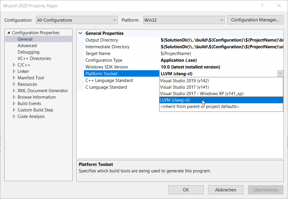This screenshot has height=199, width=288.
Task: Select Debugging in the property tree
Action: pos(28,52)
